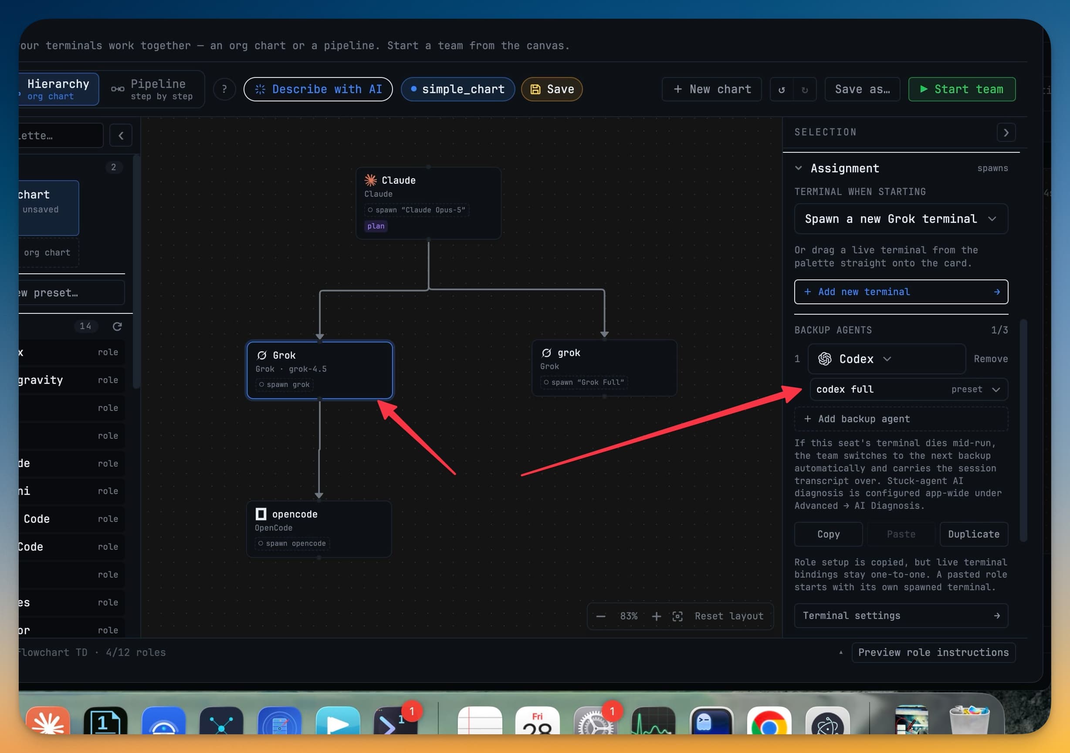
Task: Refresh the roles list beside the 14 count
Action: (x=117, y=326)
